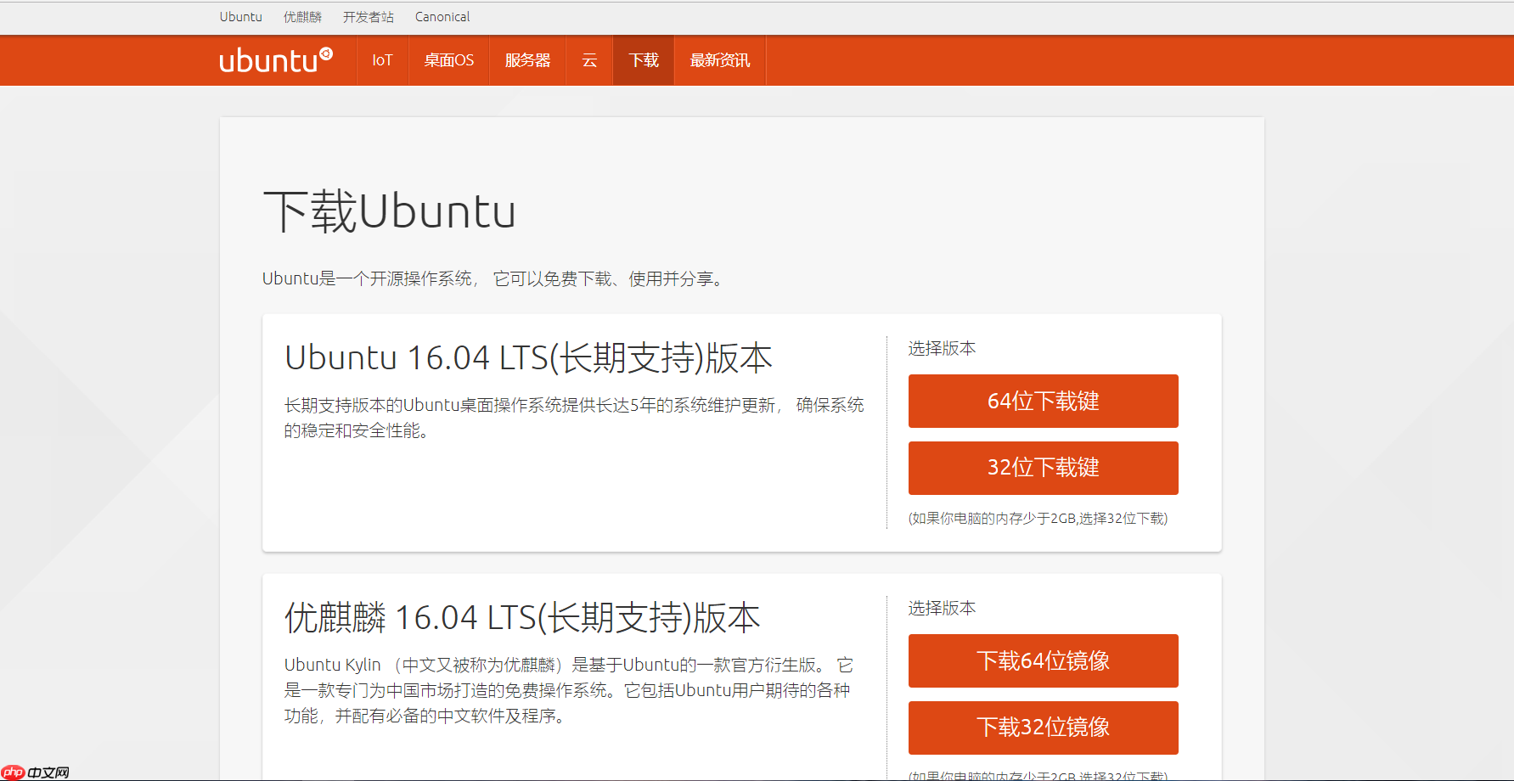This screenshot has width=1514, height=781.
Task: Go to the 服务器 navigation item
Action: pos(527,60)
